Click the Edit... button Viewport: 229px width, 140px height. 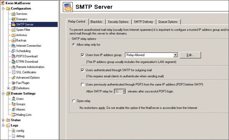click(x=190, y=55)
